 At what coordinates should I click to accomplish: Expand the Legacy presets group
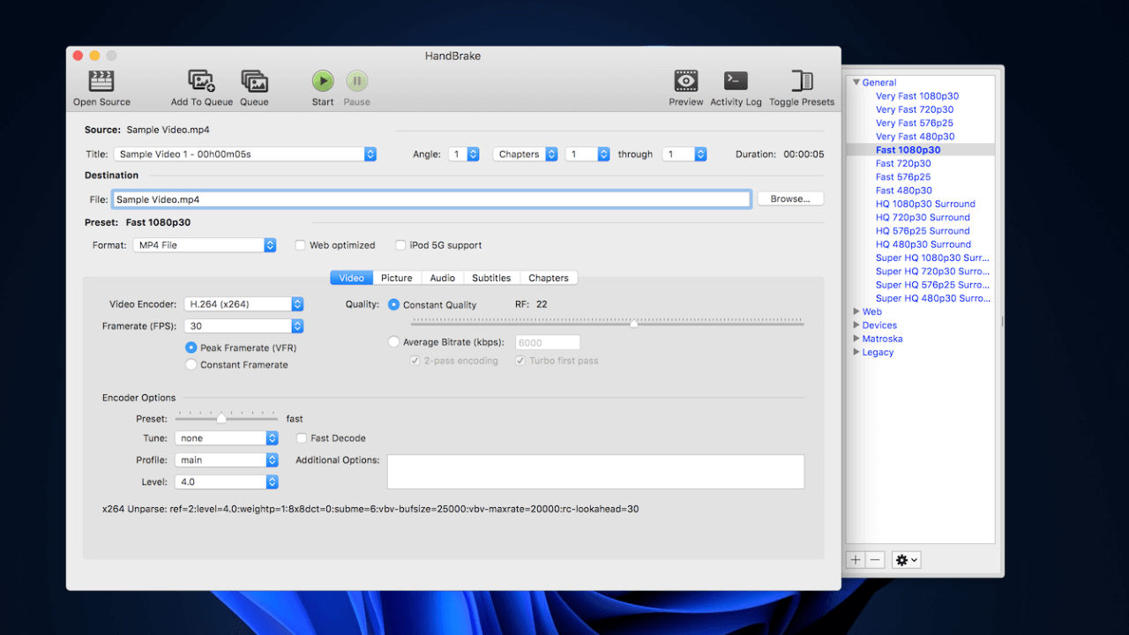pyautogui.click(x=856, y=352)
